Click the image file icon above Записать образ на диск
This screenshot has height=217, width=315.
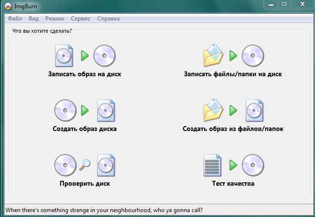[64, 56]
